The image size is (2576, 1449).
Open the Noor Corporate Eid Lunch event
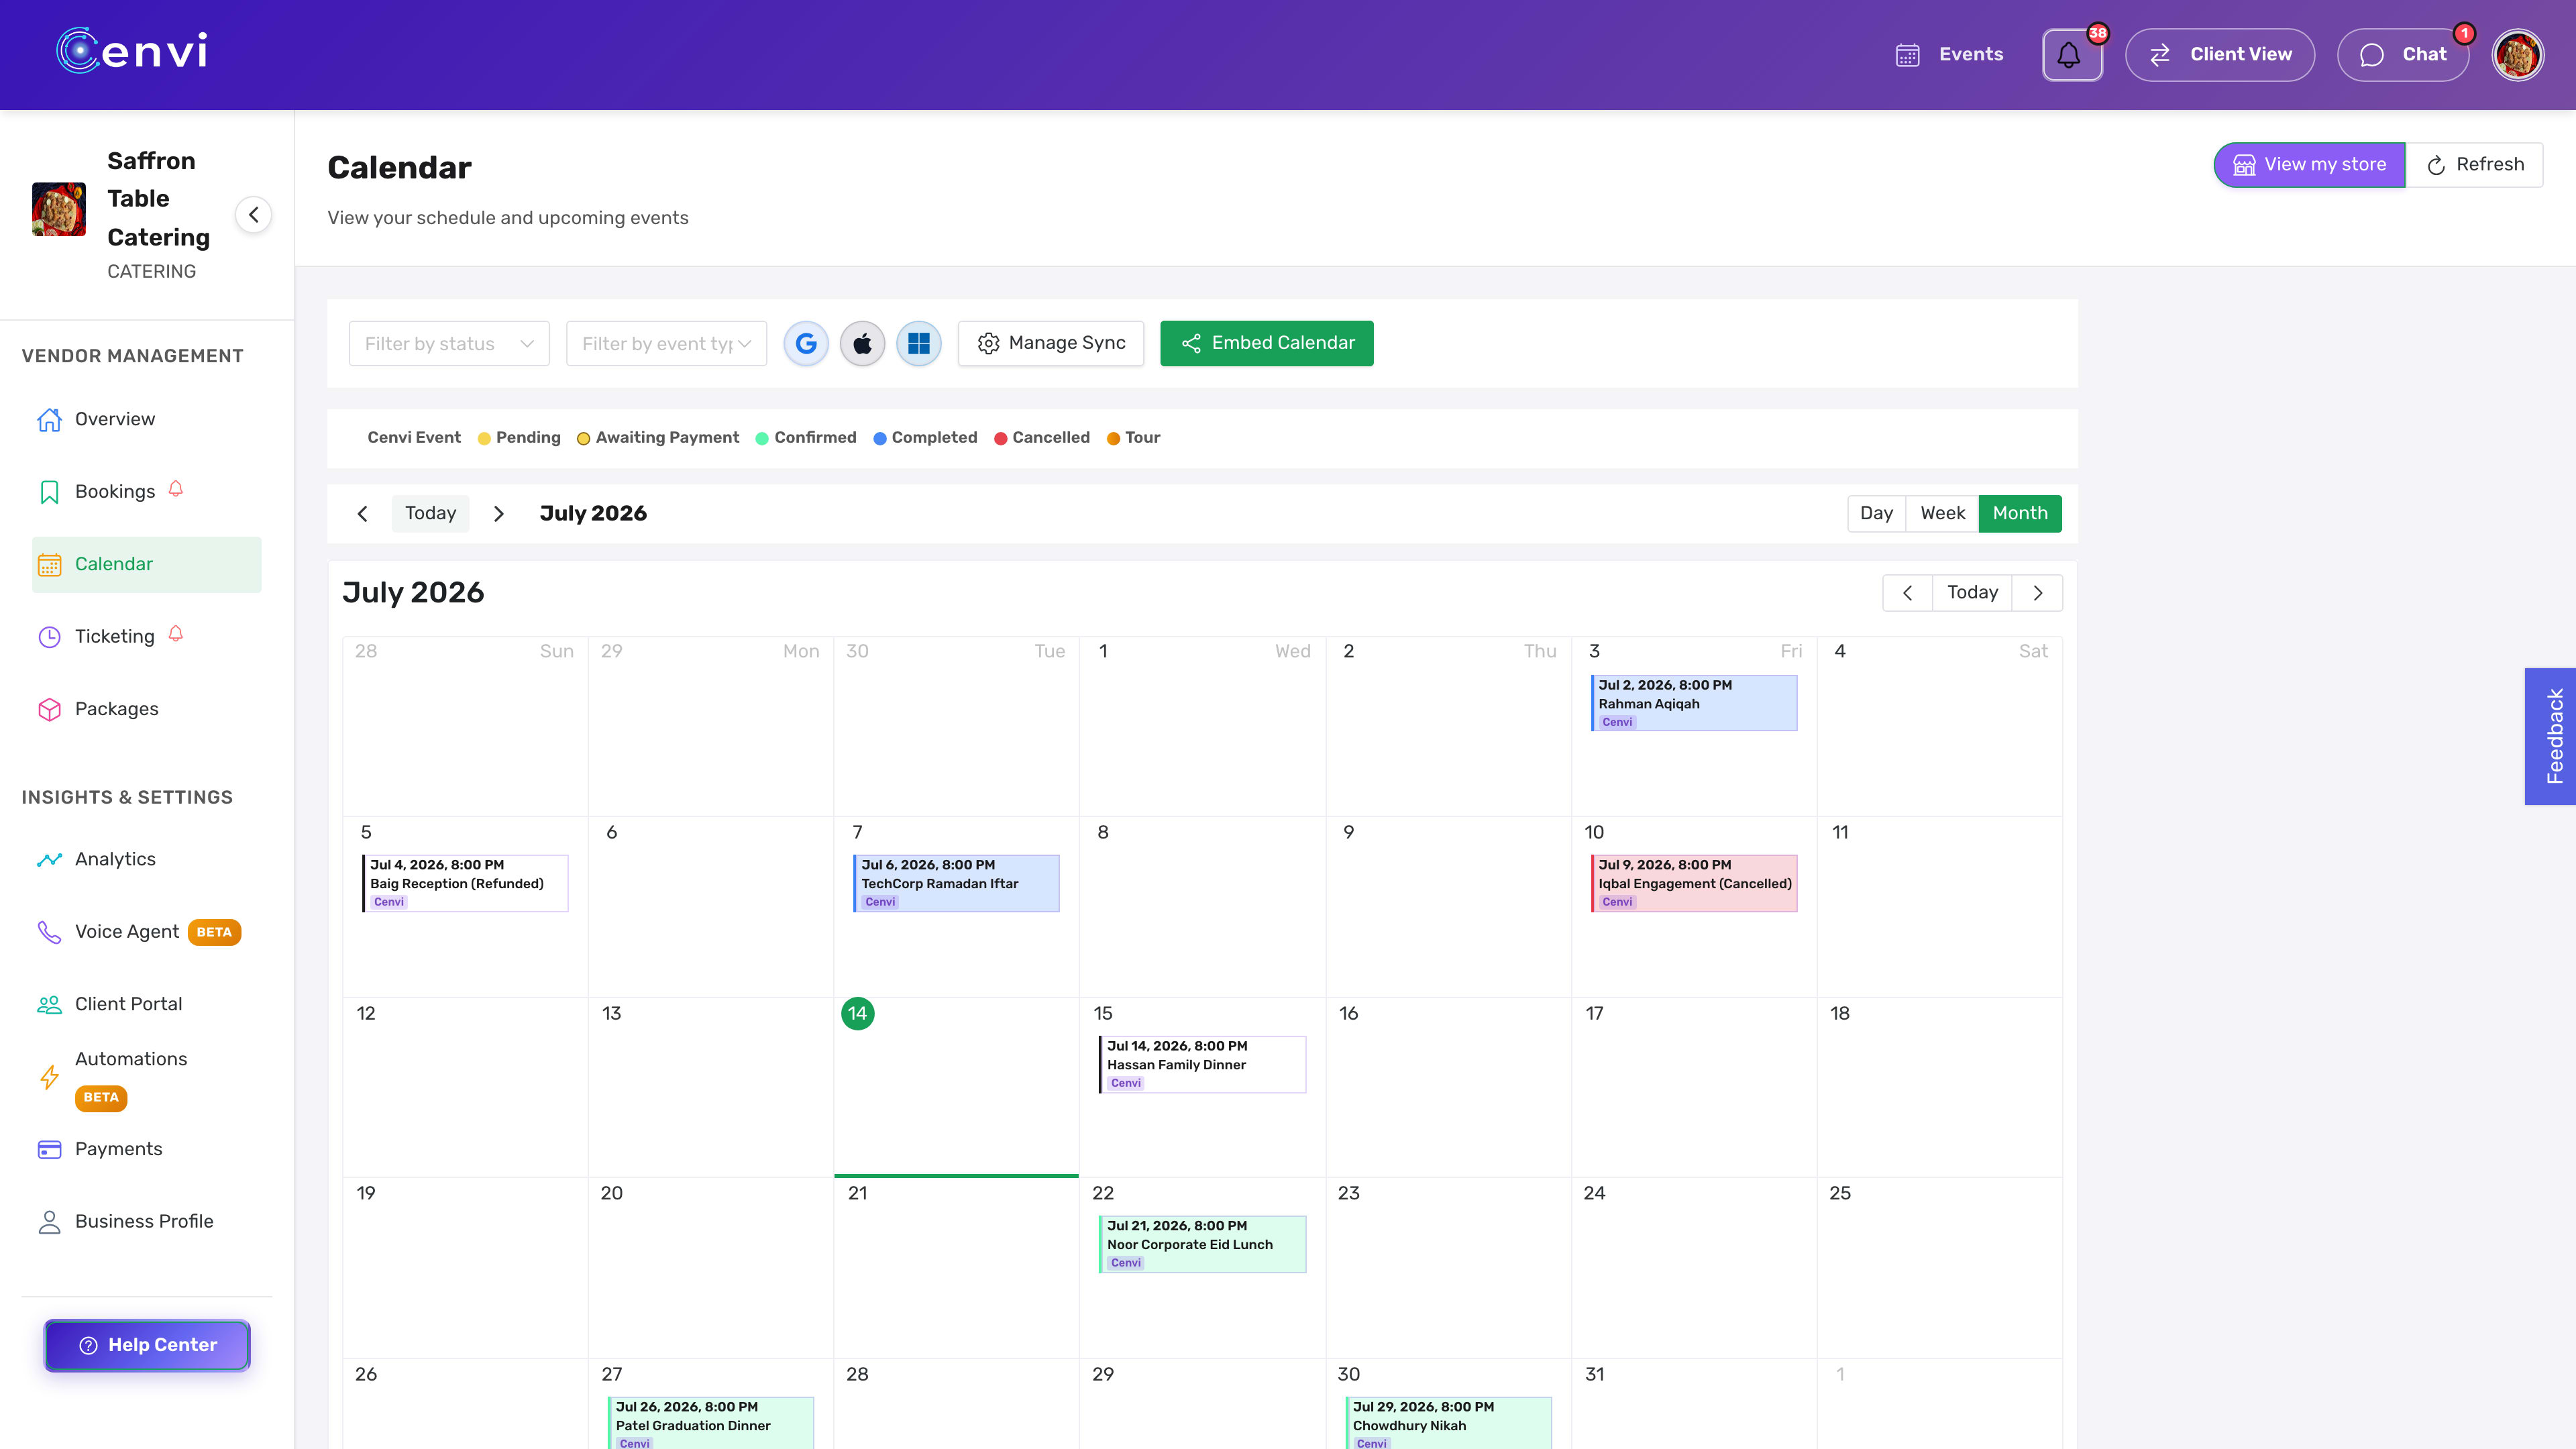coord(1202,1244)
